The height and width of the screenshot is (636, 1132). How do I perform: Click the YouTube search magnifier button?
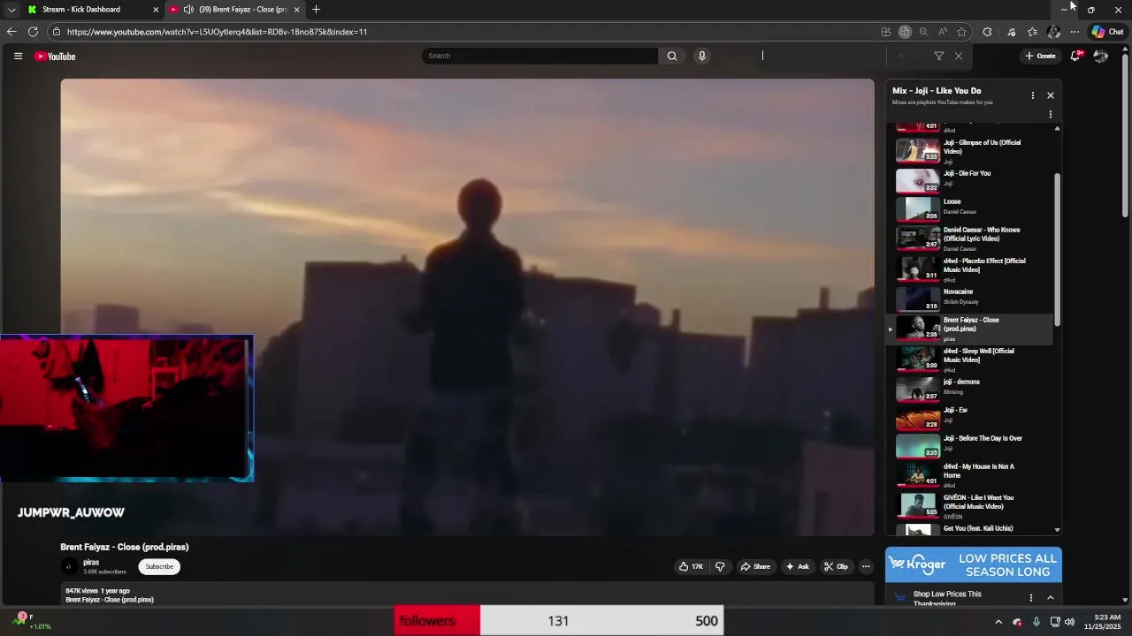672,56
